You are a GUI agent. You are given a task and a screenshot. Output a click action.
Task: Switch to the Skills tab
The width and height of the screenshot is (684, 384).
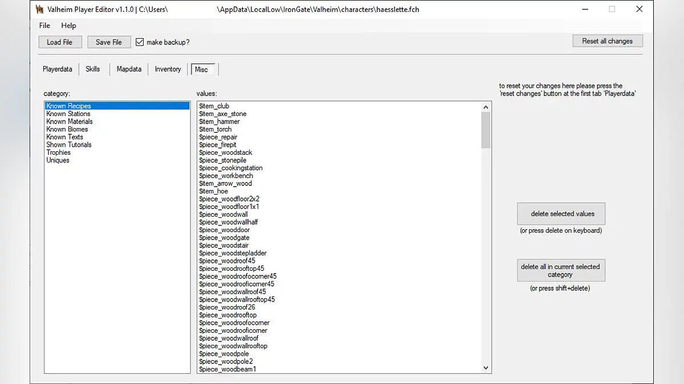93,69
